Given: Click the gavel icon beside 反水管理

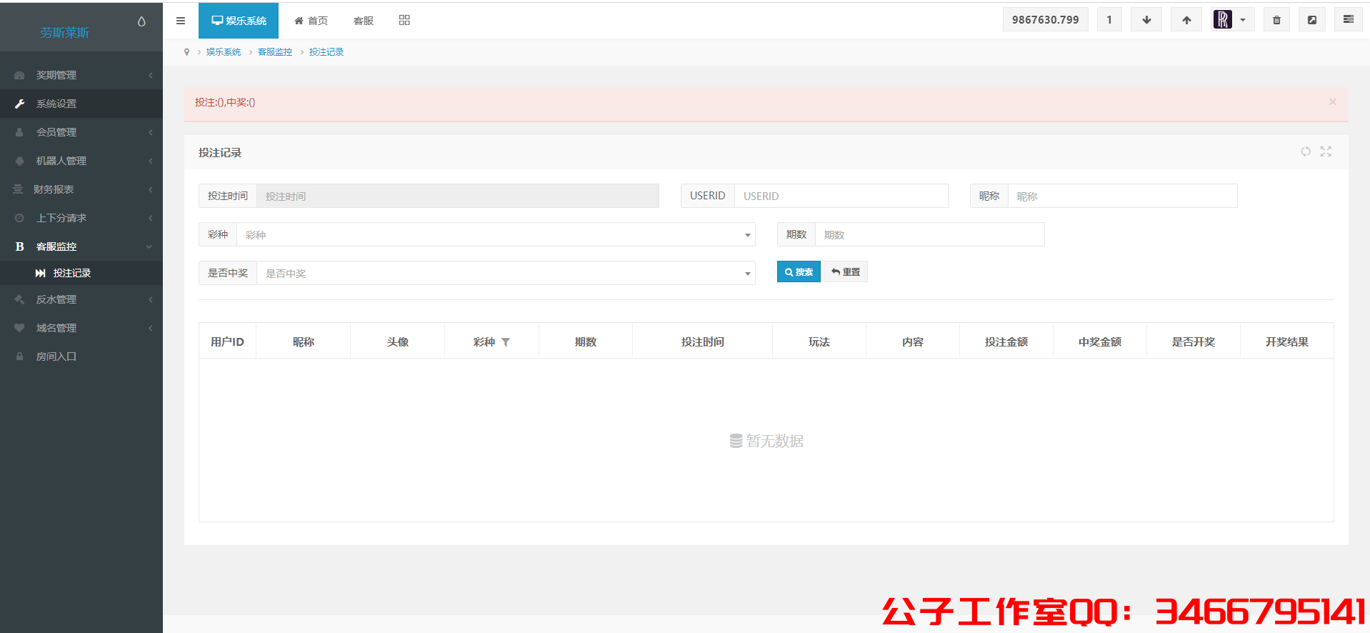Looking at the screenshot, I should [19, 299].
